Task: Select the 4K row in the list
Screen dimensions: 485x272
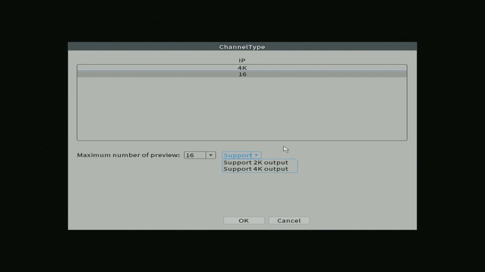Action: point(242,68)
